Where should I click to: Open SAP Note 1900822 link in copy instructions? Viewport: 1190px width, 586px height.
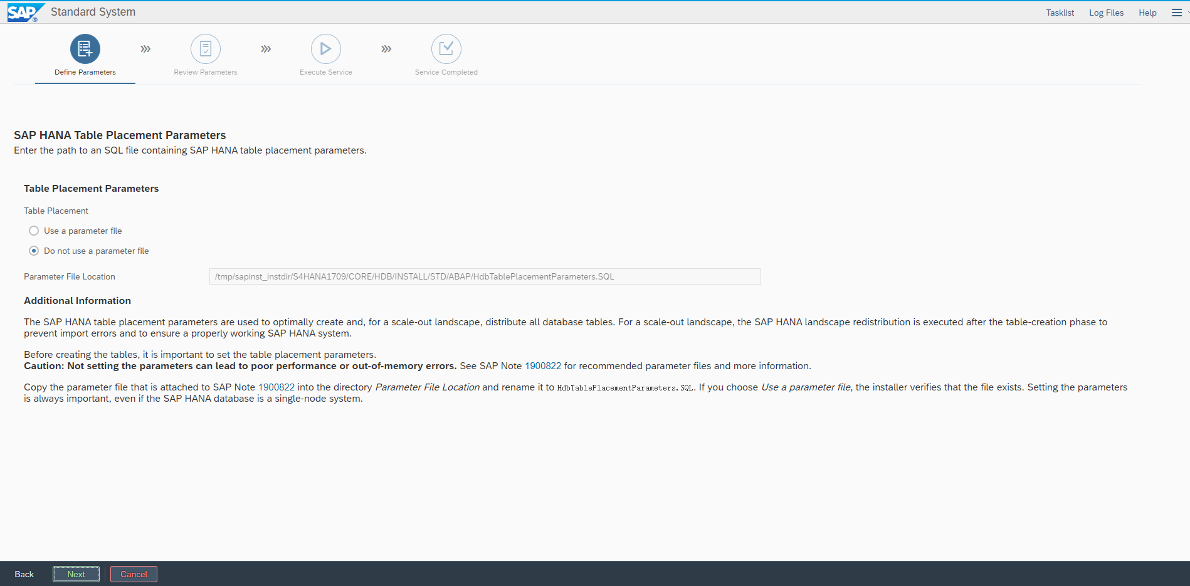tap(276, 387)
